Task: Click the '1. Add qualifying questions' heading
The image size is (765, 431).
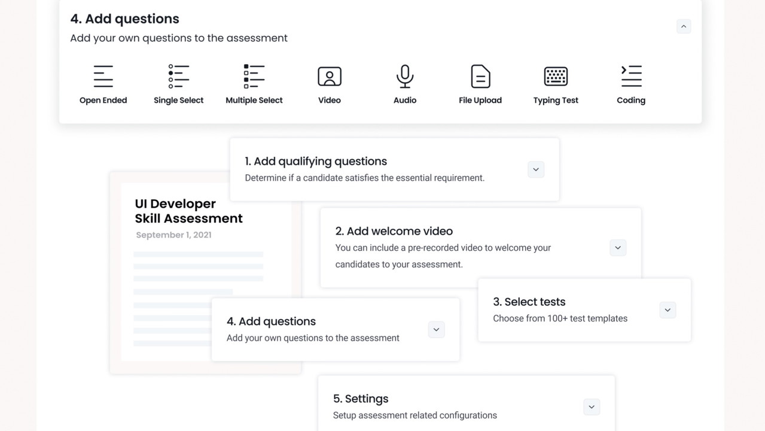Action: tap(316, 161)
